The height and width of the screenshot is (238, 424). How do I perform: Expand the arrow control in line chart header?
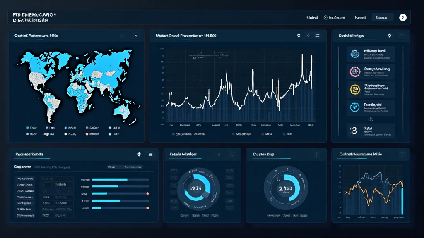(308, 36)
